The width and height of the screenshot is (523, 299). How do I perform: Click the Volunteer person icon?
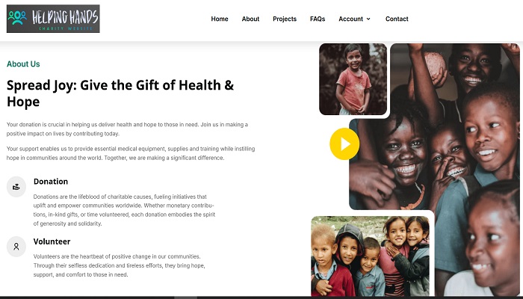pos(16,247)
